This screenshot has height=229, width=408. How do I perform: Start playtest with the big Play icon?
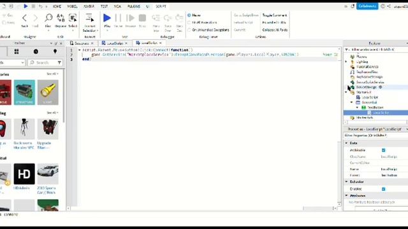pos(107,18)
